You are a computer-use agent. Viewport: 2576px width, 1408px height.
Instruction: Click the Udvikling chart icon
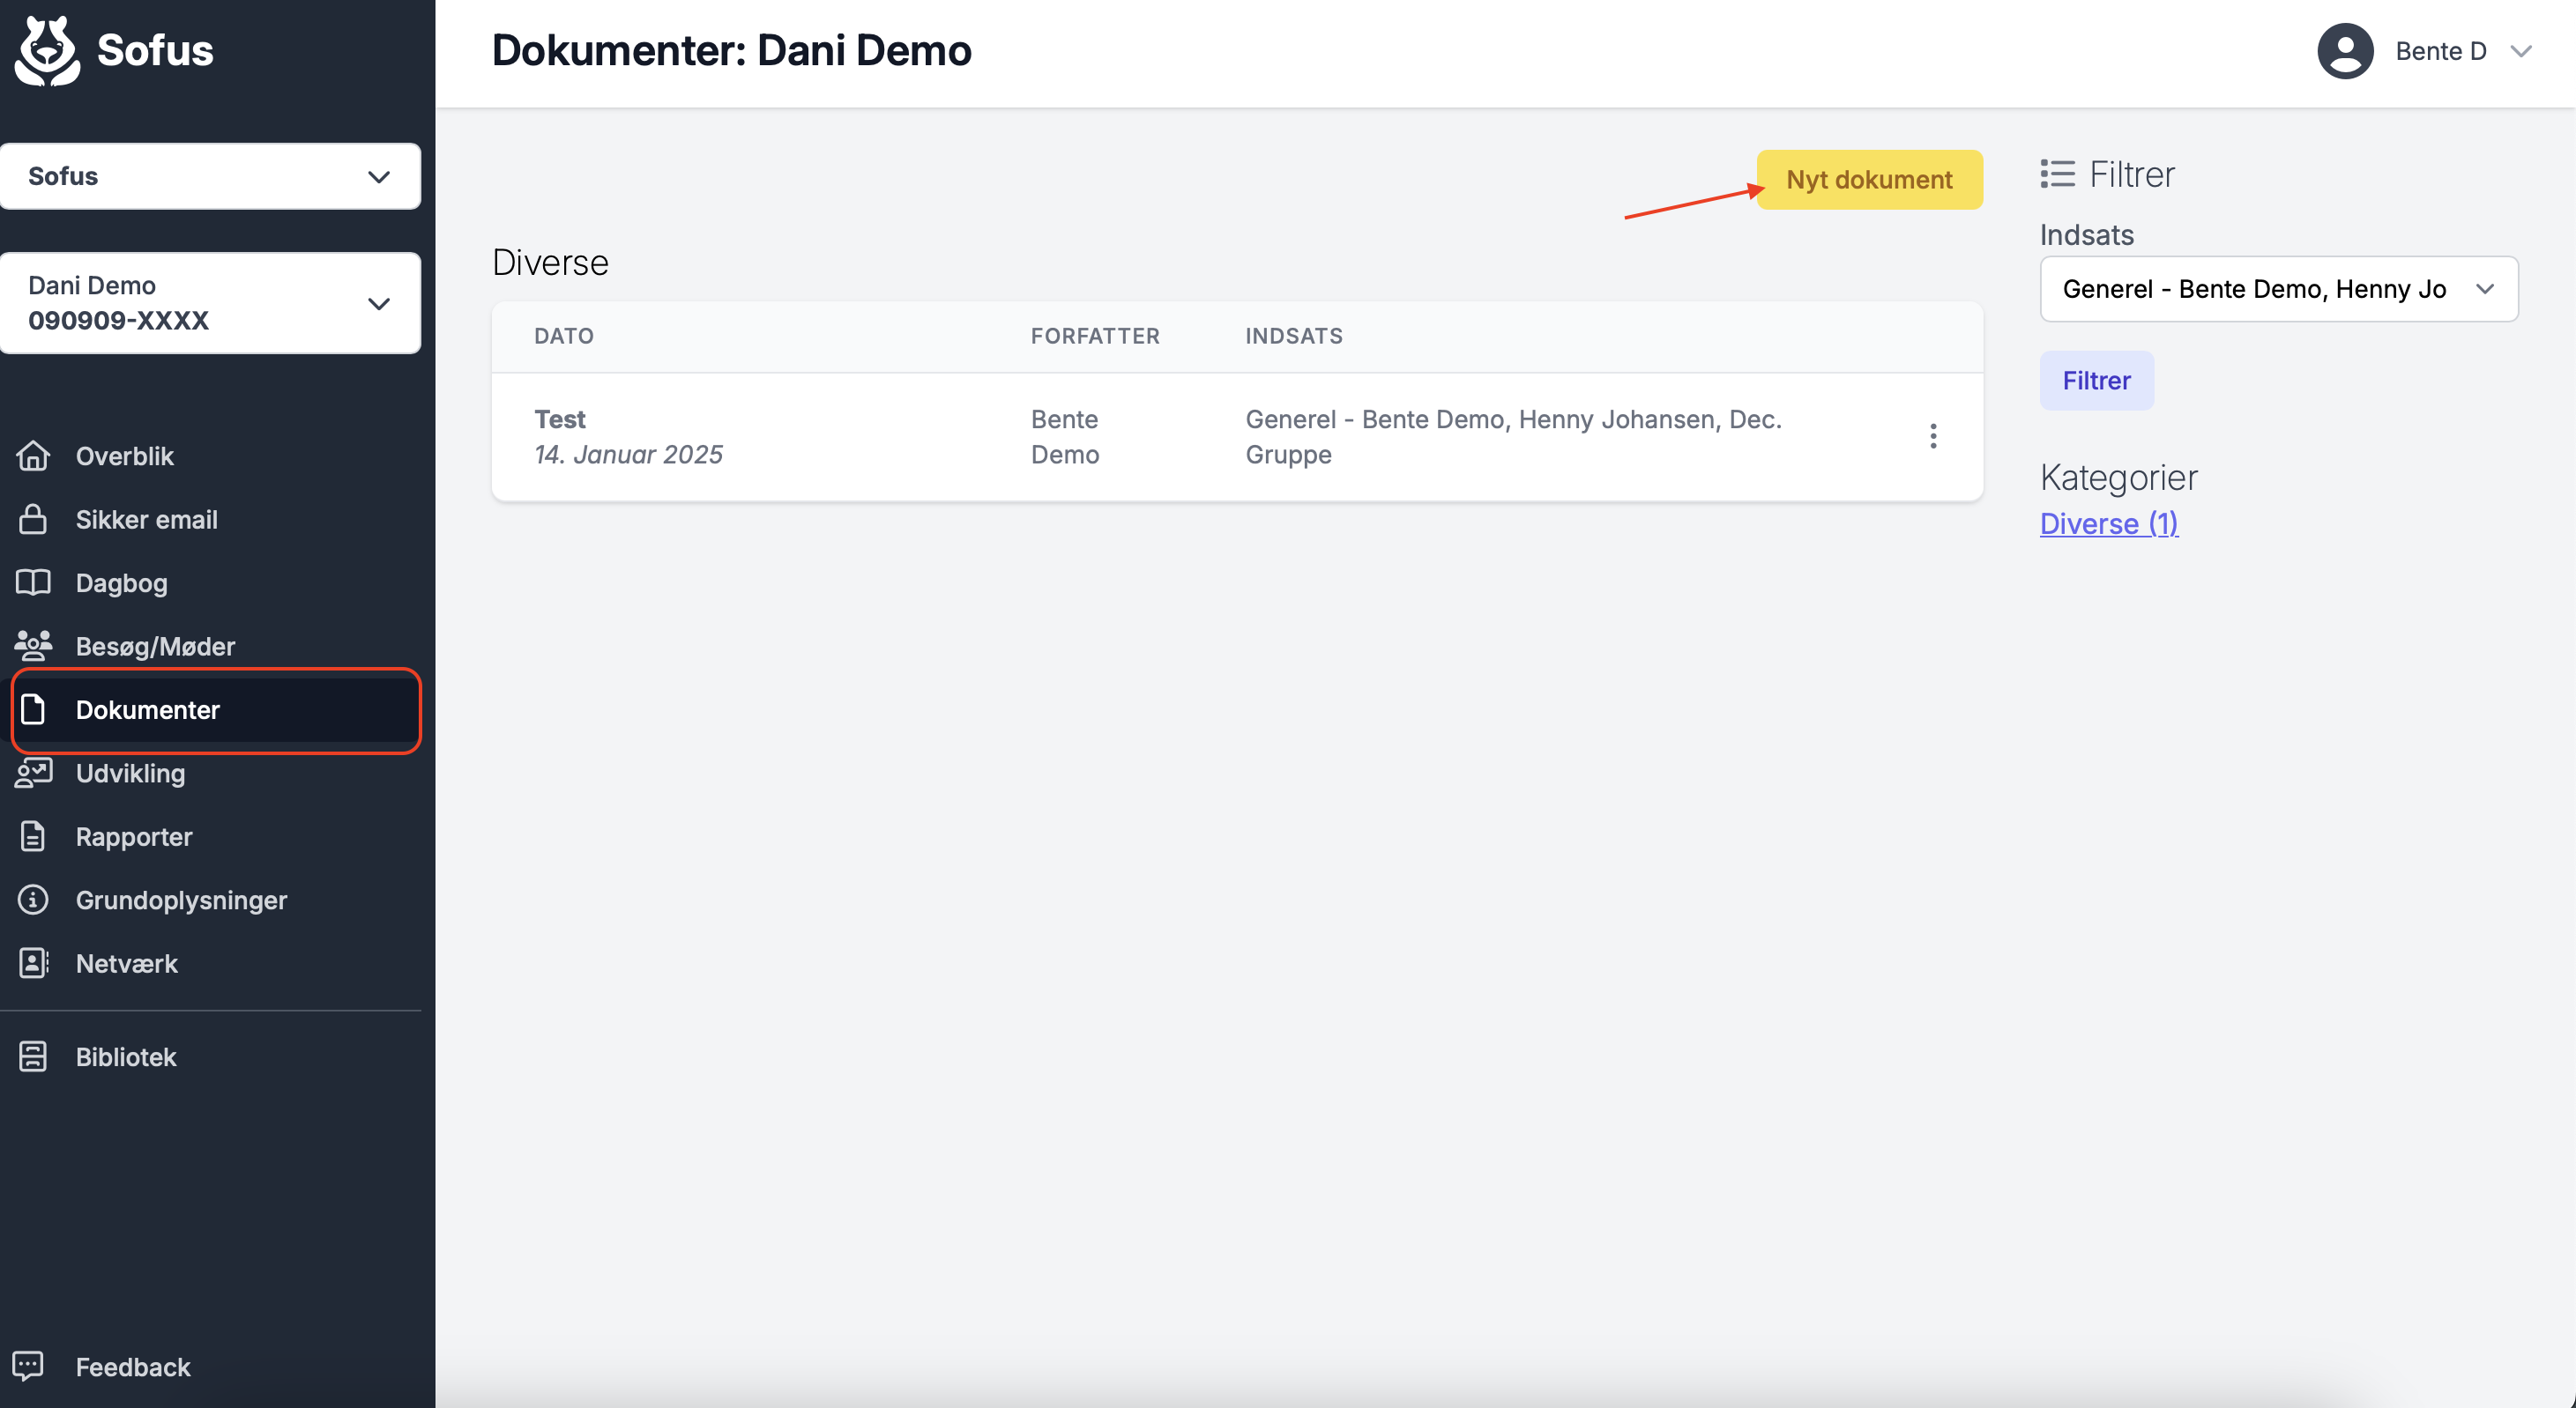point(33,773)
